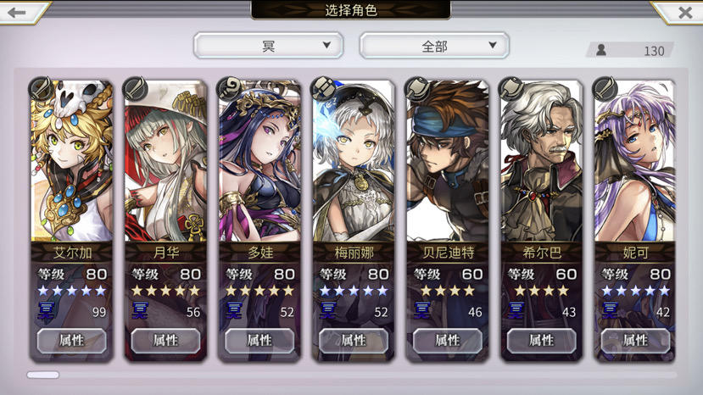Click the staff icon on 多娃 card
Viewport: 703px width, 395px height.
(x=230, y=88)
